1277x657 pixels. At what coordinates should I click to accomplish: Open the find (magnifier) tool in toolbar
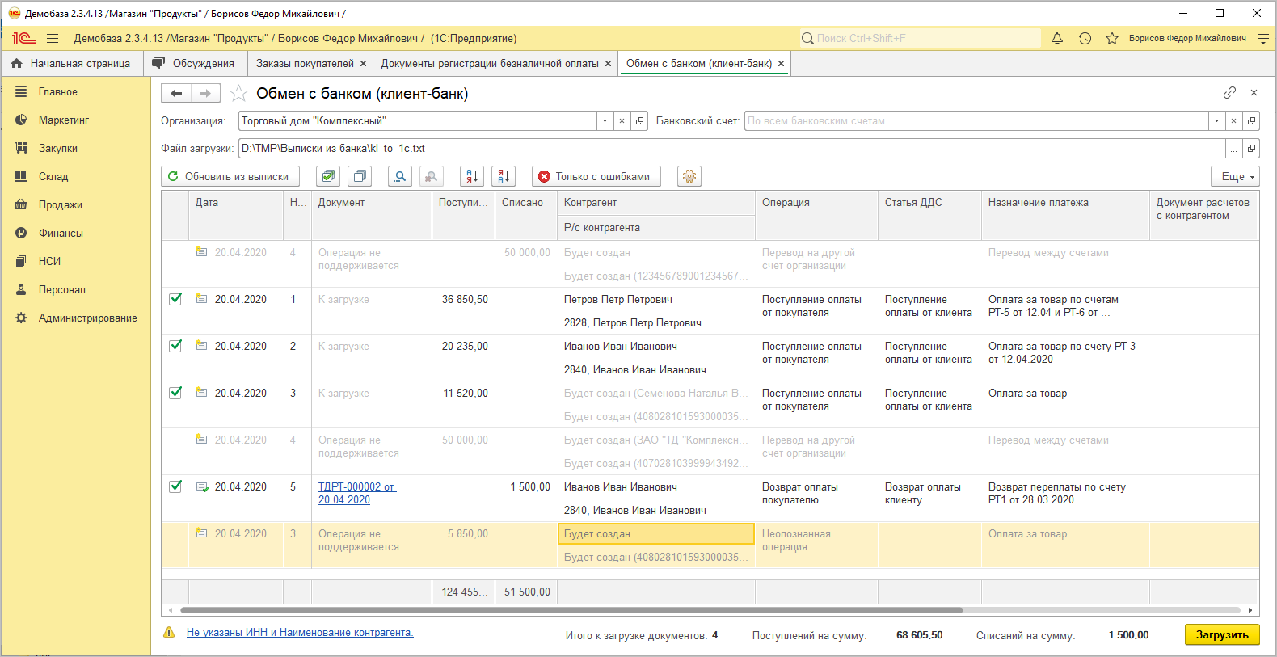point(400,176)
